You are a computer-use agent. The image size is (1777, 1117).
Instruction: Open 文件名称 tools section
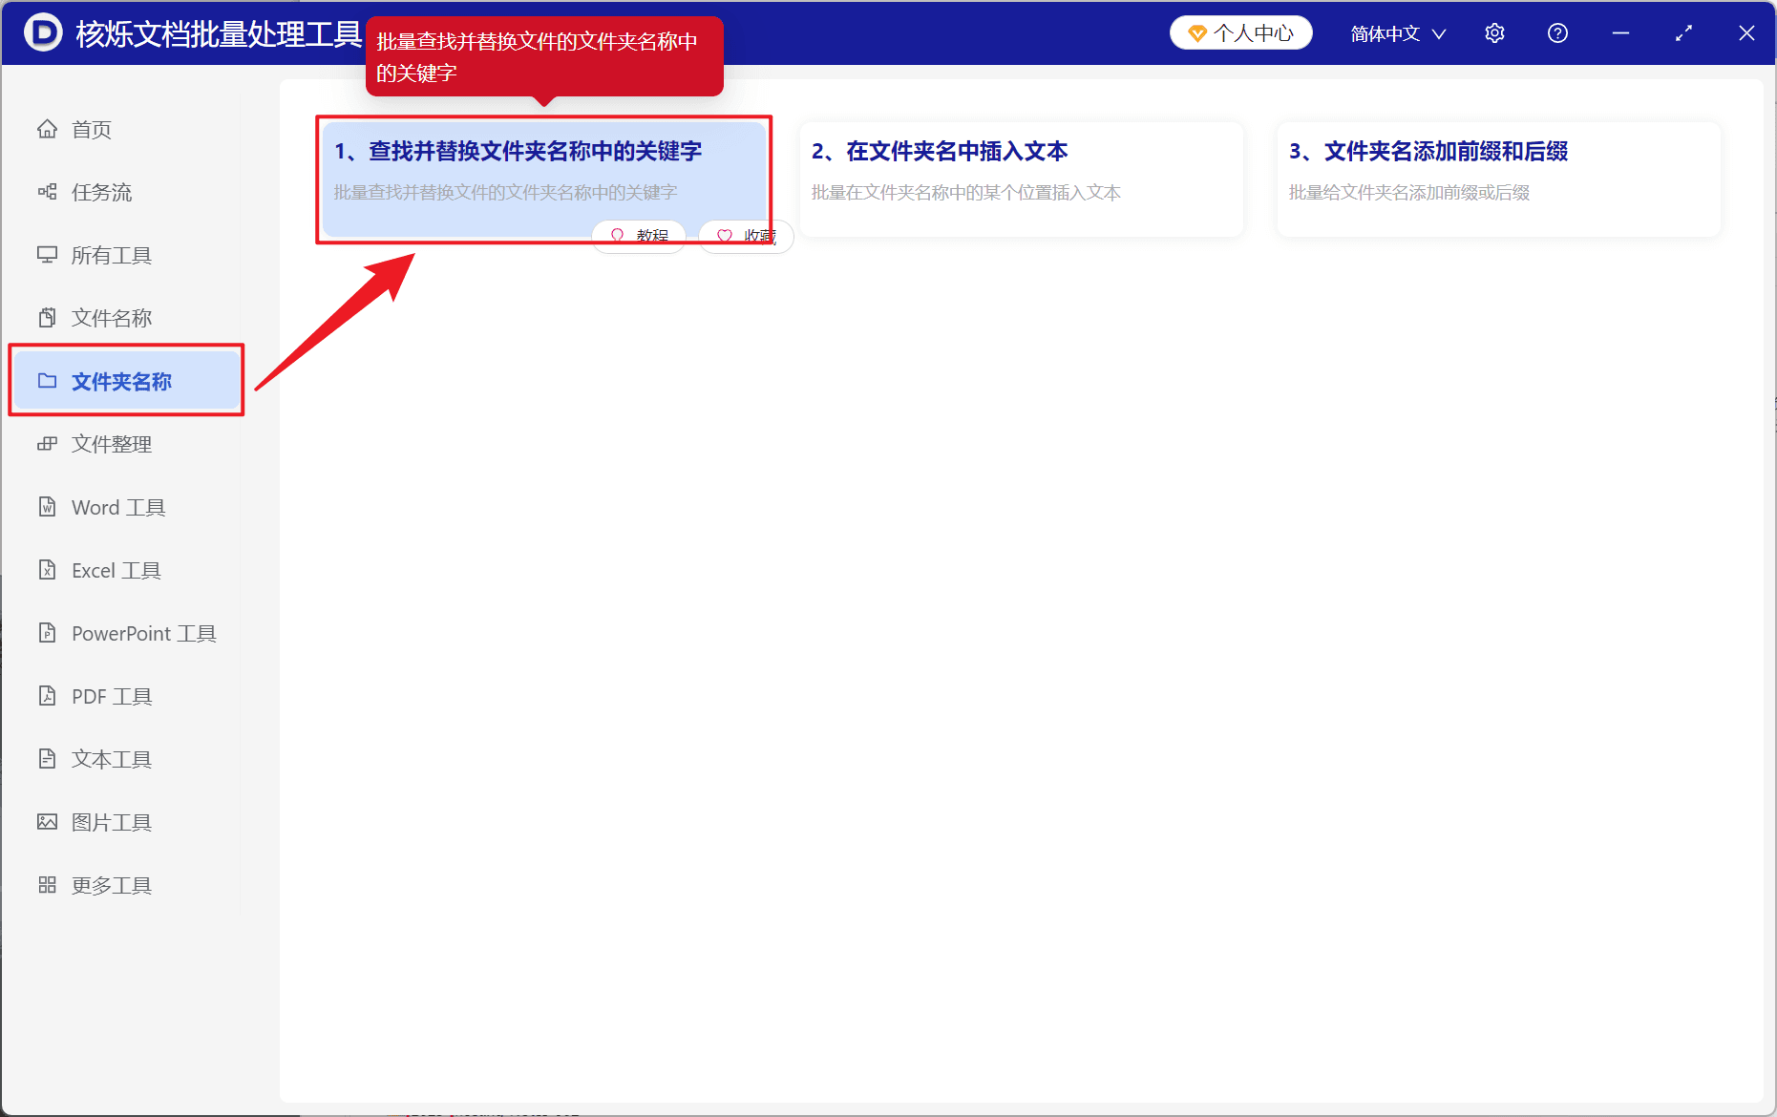pos(126,318)
